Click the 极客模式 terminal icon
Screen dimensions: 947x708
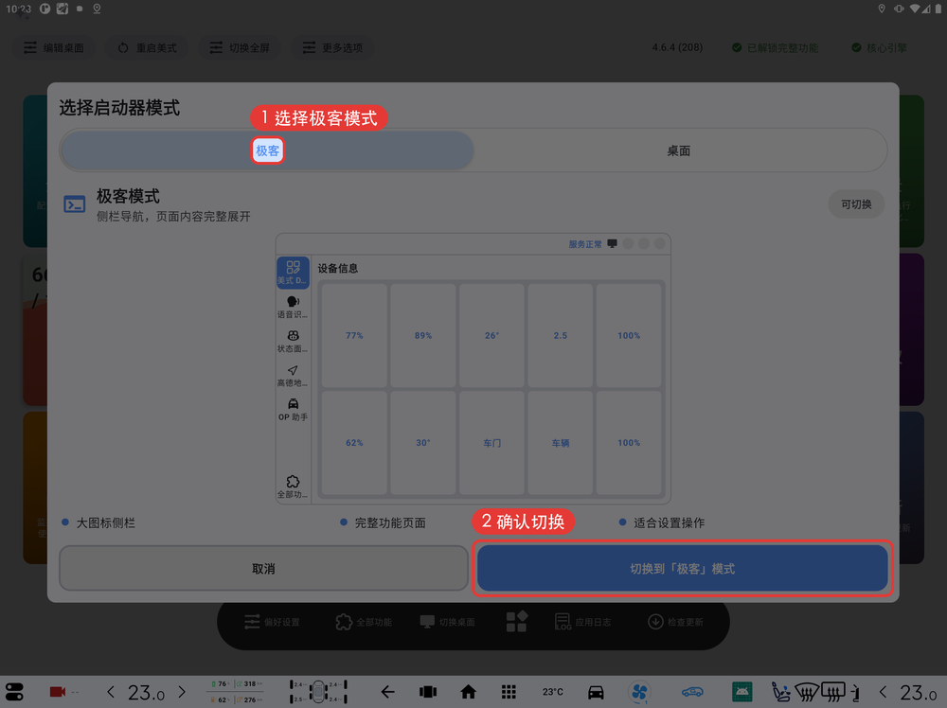75,204
